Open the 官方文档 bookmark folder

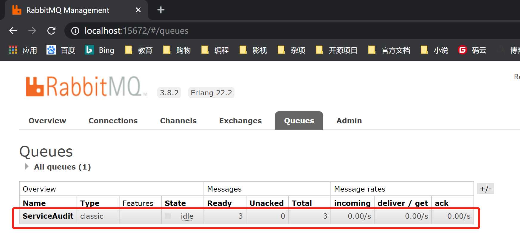pos(389,50)
